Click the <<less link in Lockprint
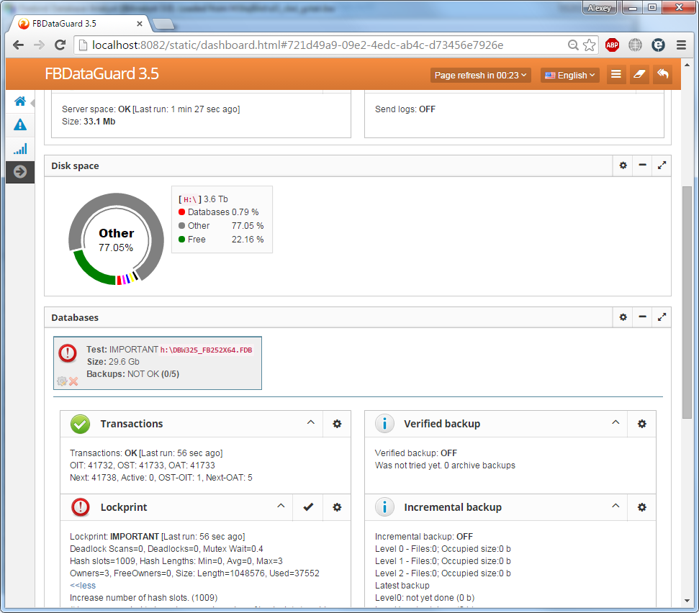 point(82,586)
